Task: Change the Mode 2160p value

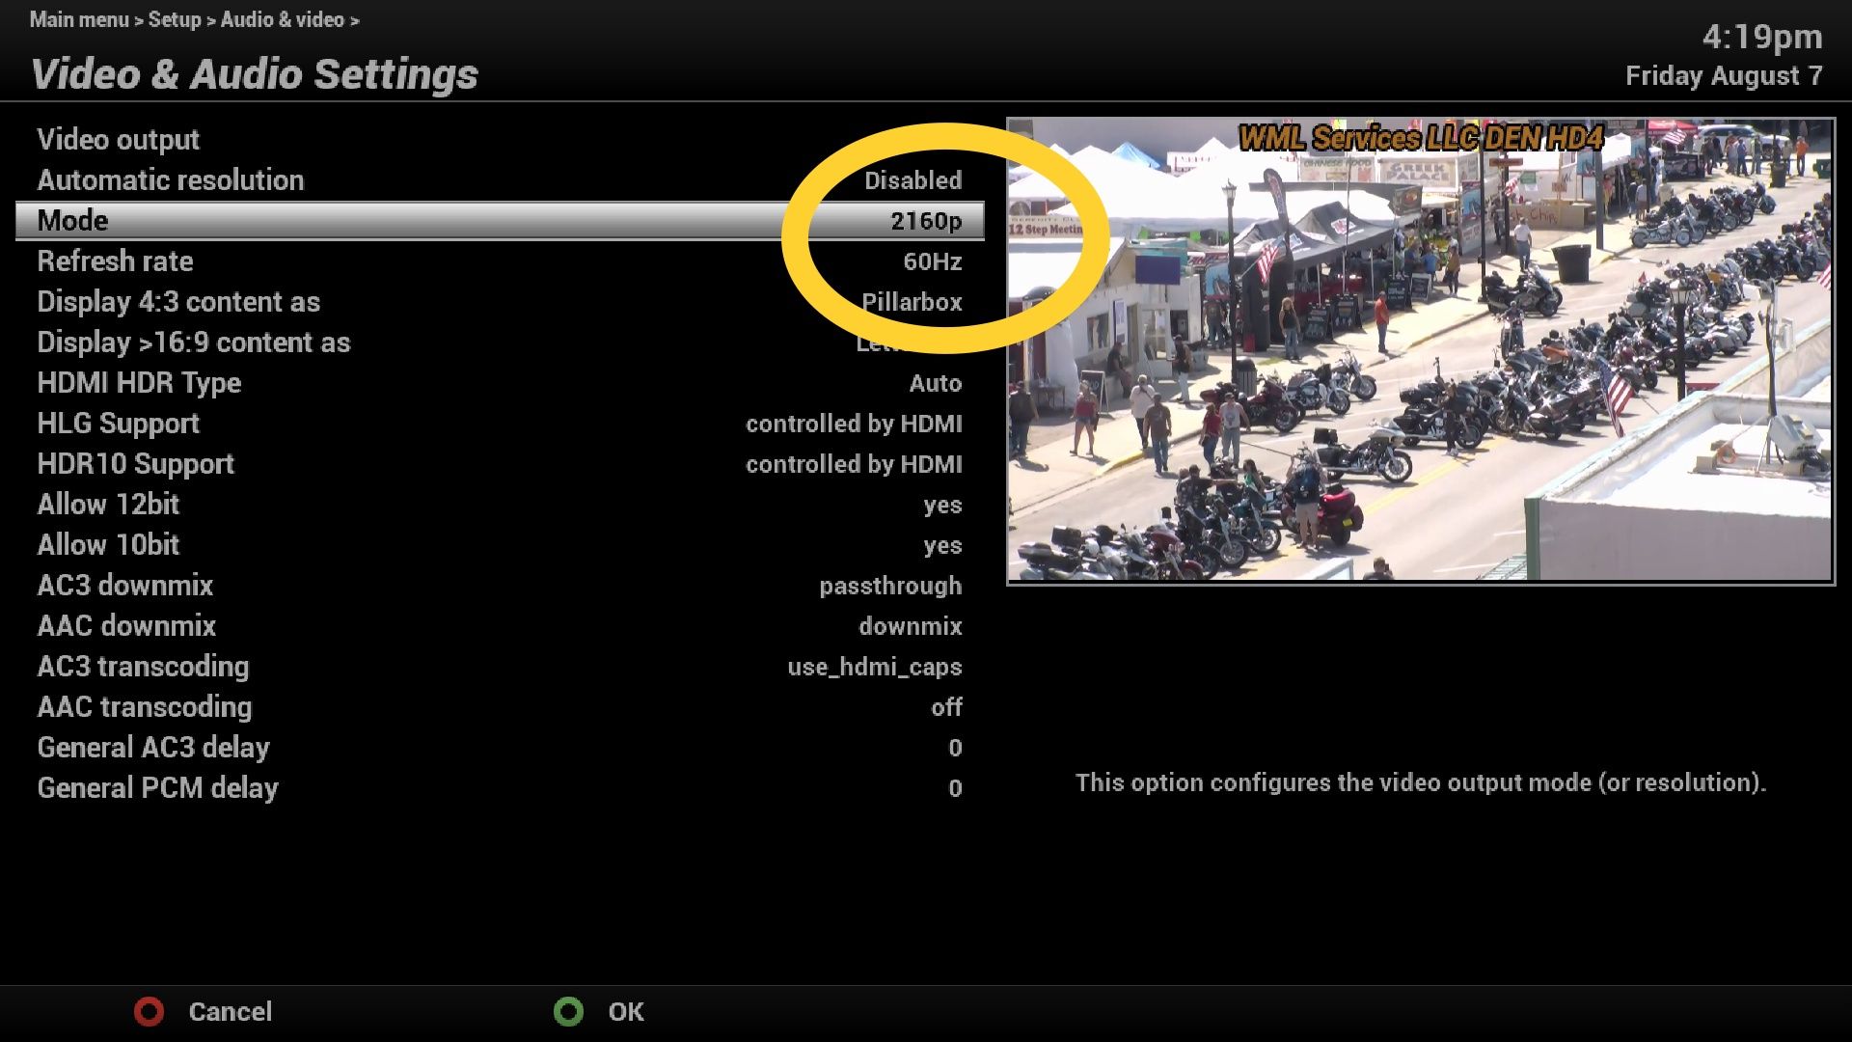Action: point(925,221)
